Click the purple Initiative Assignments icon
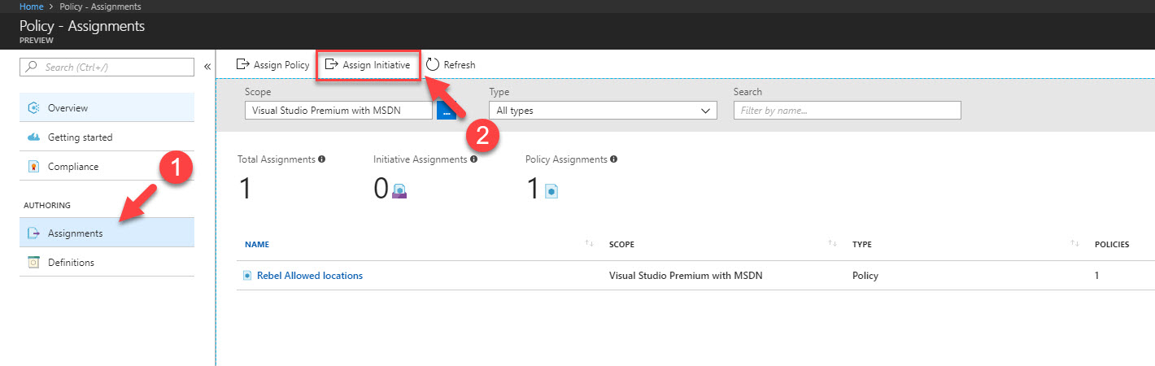The image size is (1155, 366). [x=399, y=191]
